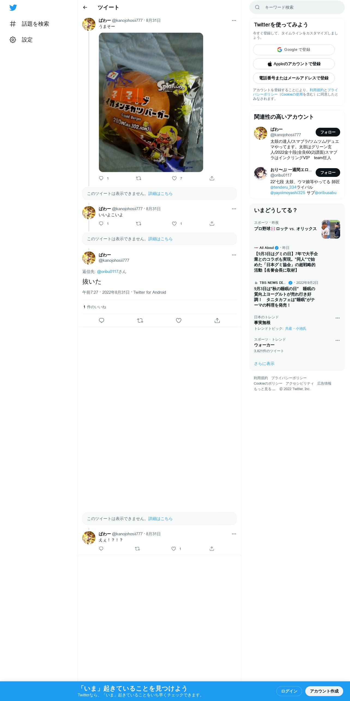Screen dimensions: 350x701
Task: Sign up with Google で登録 button
Action: (294, 50)
